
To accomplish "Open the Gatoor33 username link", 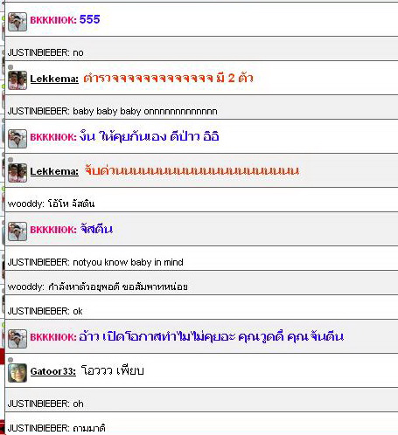I will coord(53,371).
